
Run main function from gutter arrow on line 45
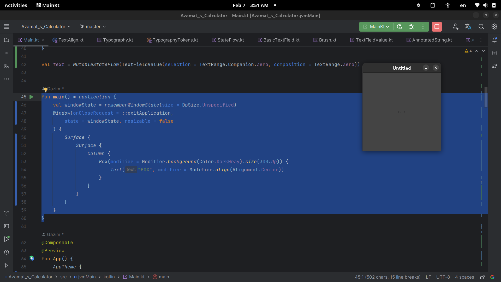click(31, 97)
